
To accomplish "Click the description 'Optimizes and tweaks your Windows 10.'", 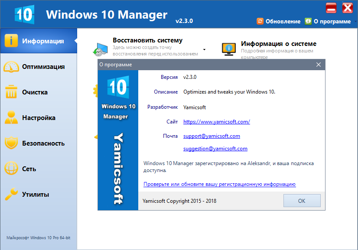I will pyautogui.click(x=229, y=92).
